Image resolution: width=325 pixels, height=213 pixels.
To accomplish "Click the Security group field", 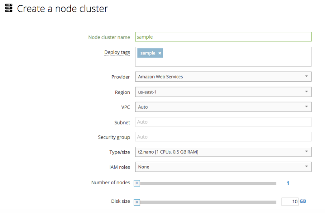I will (223, 137).
